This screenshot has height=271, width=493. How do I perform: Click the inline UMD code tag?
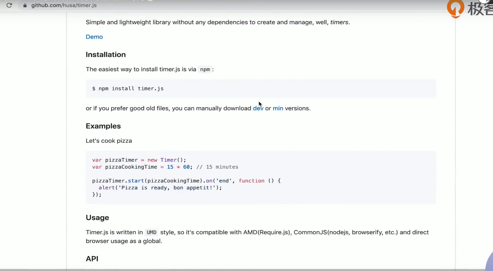(151, 233)
